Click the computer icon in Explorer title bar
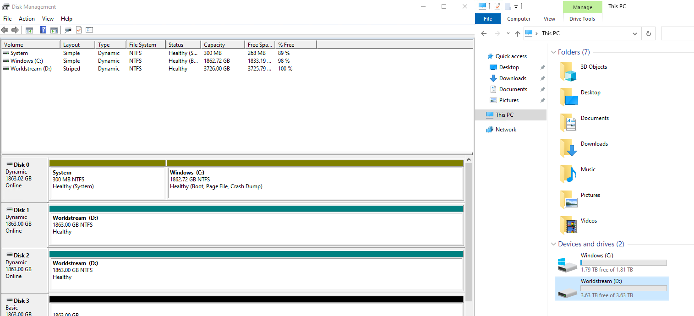The width and height of the screenshot is (694, 316). click(482, 6)
